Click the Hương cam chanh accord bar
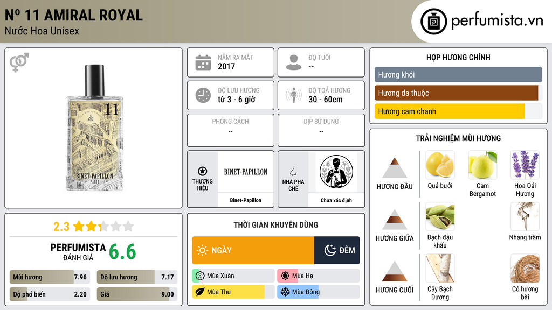The height and width of the screenshot is (310, 552). tap(458, 111)
